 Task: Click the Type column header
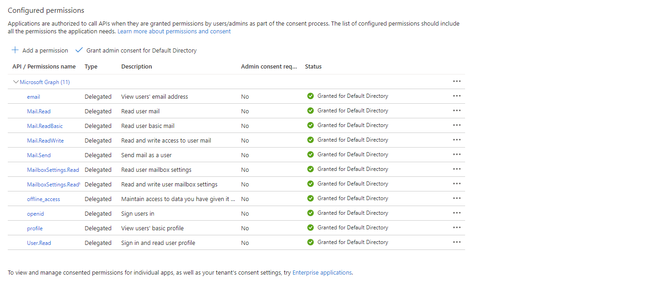click(x=91, y=67)
